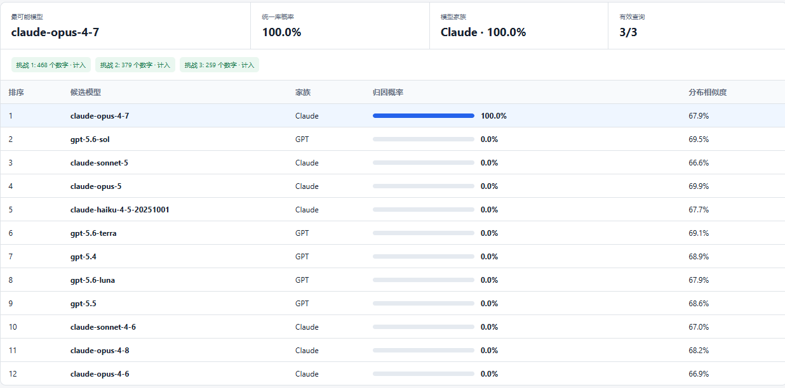Select the claude-opus-4-8 model name

pyautogui.click(x=100, y=351)
